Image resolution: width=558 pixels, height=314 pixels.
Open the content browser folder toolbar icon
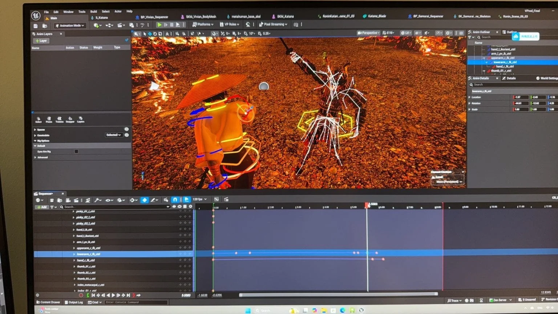45,26
